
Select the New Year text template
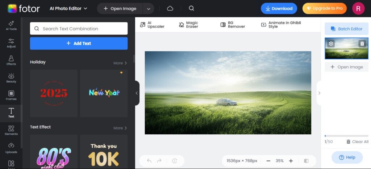coord(104,93)
